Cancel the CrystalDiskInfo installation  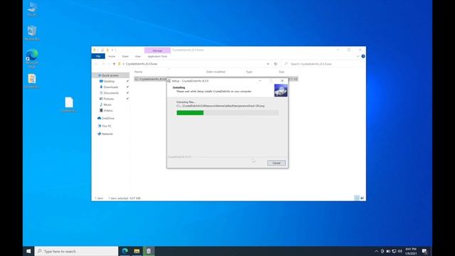pos(277,163)
